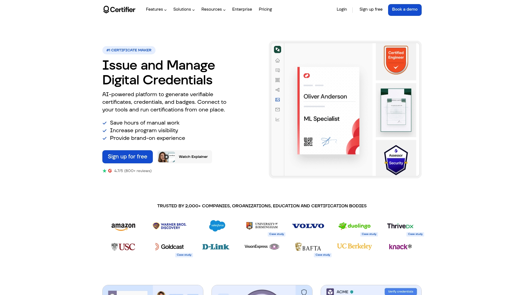
Task: Select the image gallery icon in mockup sidebar
Action: [x=278, y=100]
